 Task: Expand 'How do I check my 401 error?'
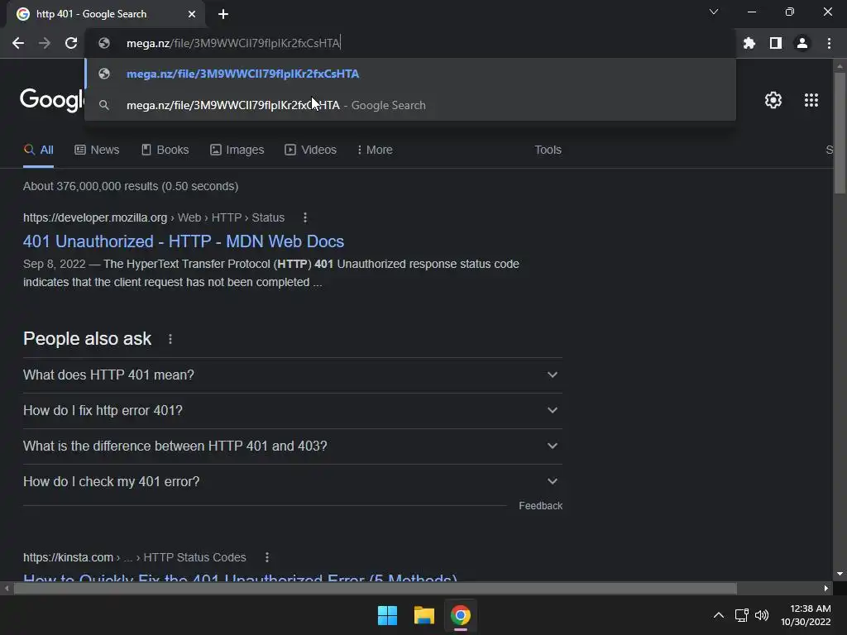pyautogui.click(x=293, y=482)
